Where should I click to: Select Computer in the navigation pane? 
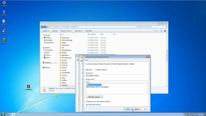[x=47, y=63]
